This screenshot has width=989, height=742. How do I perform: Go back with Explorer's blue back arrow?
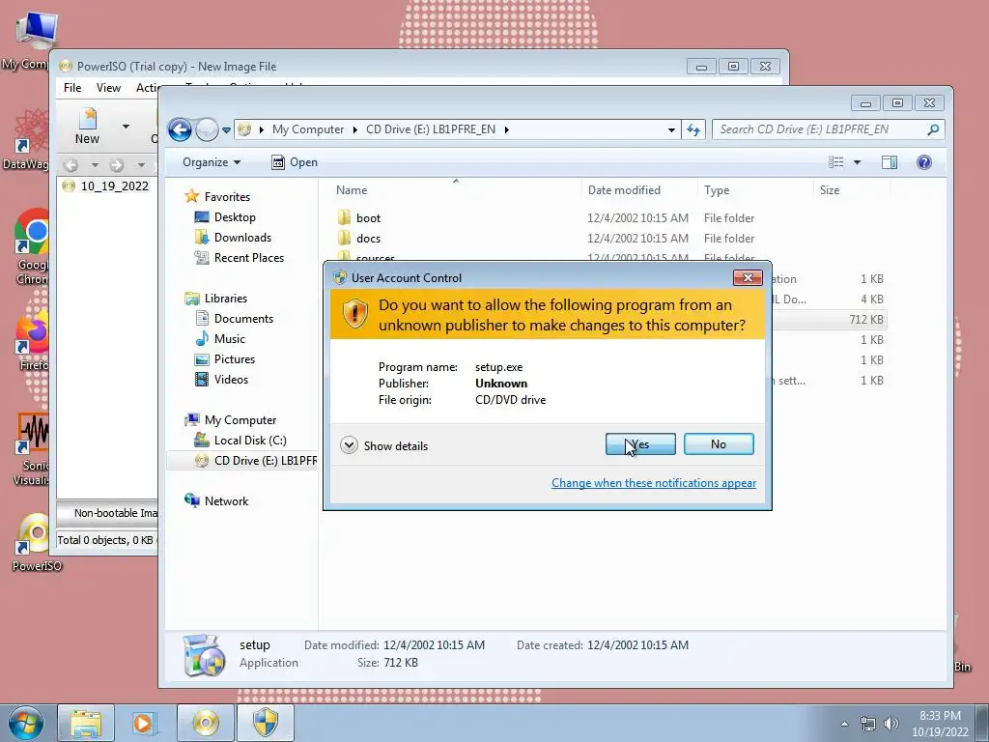click(180, 130)
